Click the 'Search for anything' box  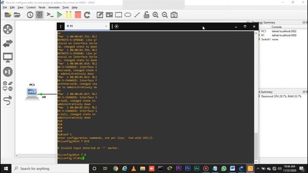coord(51,169)
